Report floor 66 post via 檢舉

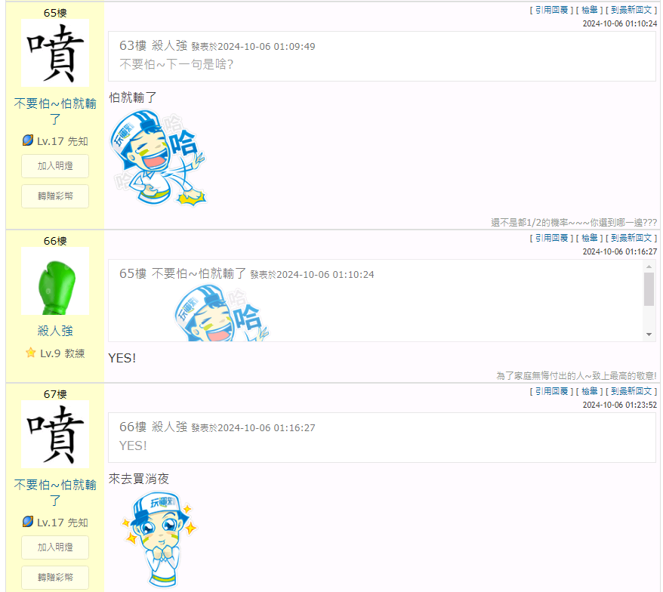pos(590,238)
